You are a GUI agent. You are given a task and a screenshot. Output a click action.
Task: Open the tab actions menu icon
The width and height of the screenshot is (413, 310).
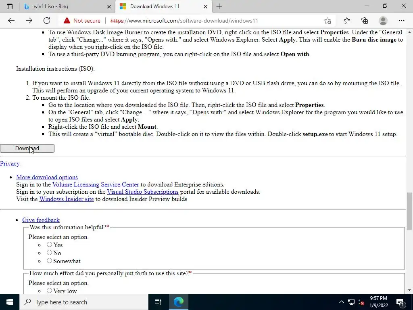pos(10,6)
